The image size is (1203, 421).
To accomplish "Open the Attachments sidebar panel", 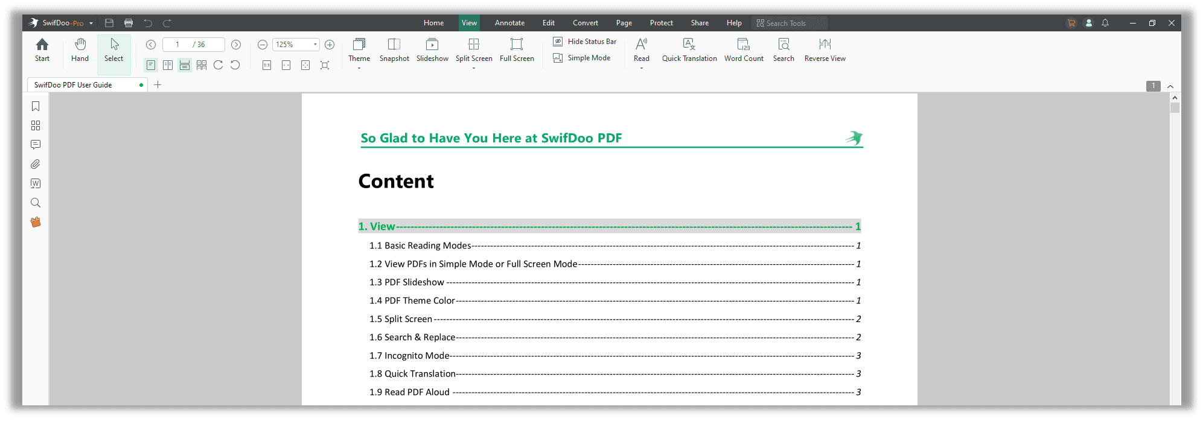I will tap(36, 164).
